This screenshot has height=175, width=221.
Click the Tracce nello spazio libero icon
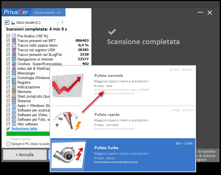14,45
